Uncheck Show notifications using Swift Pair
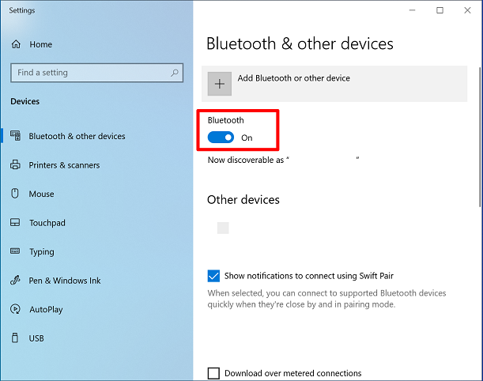Viewport: 483px width, 381px height. (213, 276)
